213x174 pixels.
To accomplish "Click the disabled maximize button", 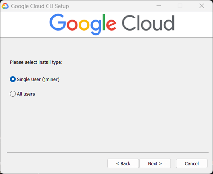I will 180,6.
